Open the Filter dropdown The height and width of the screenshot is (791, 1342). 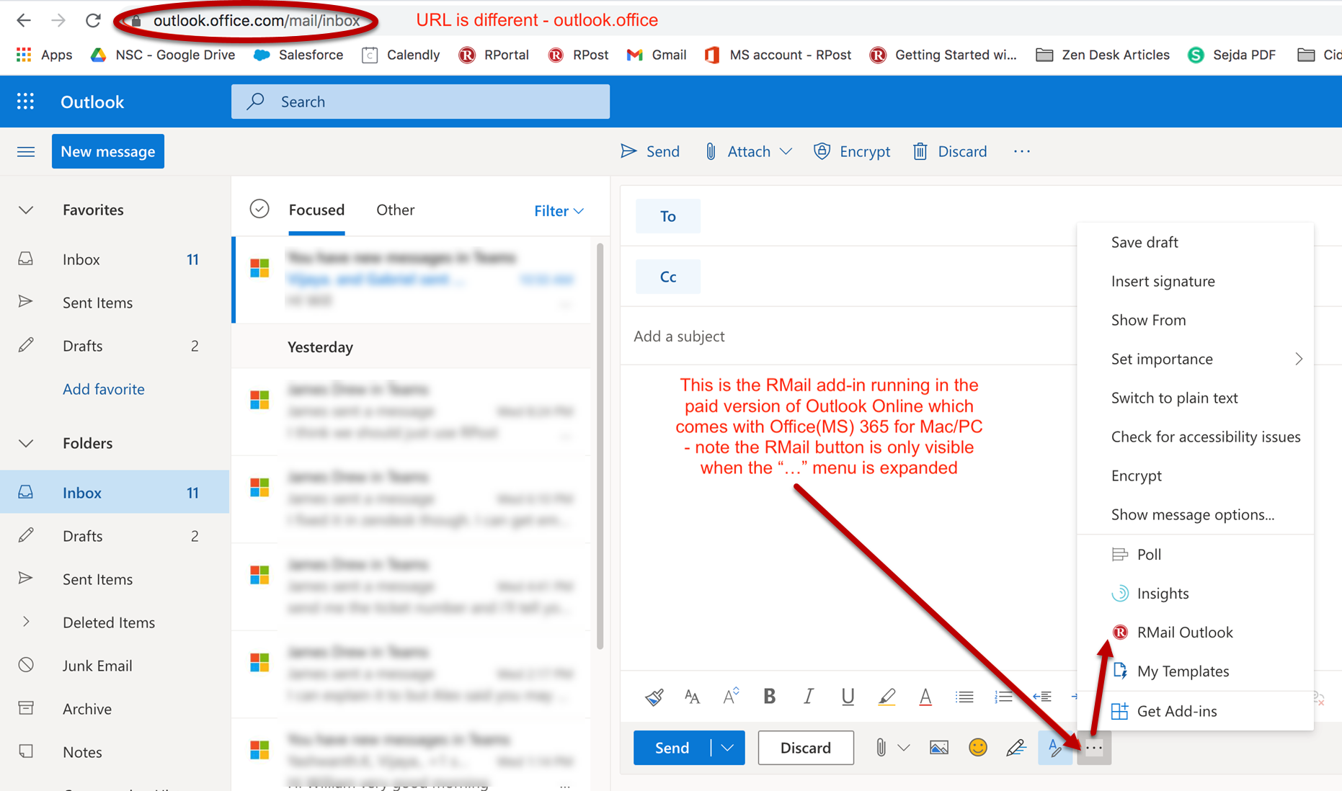click(x=559, y=211)
